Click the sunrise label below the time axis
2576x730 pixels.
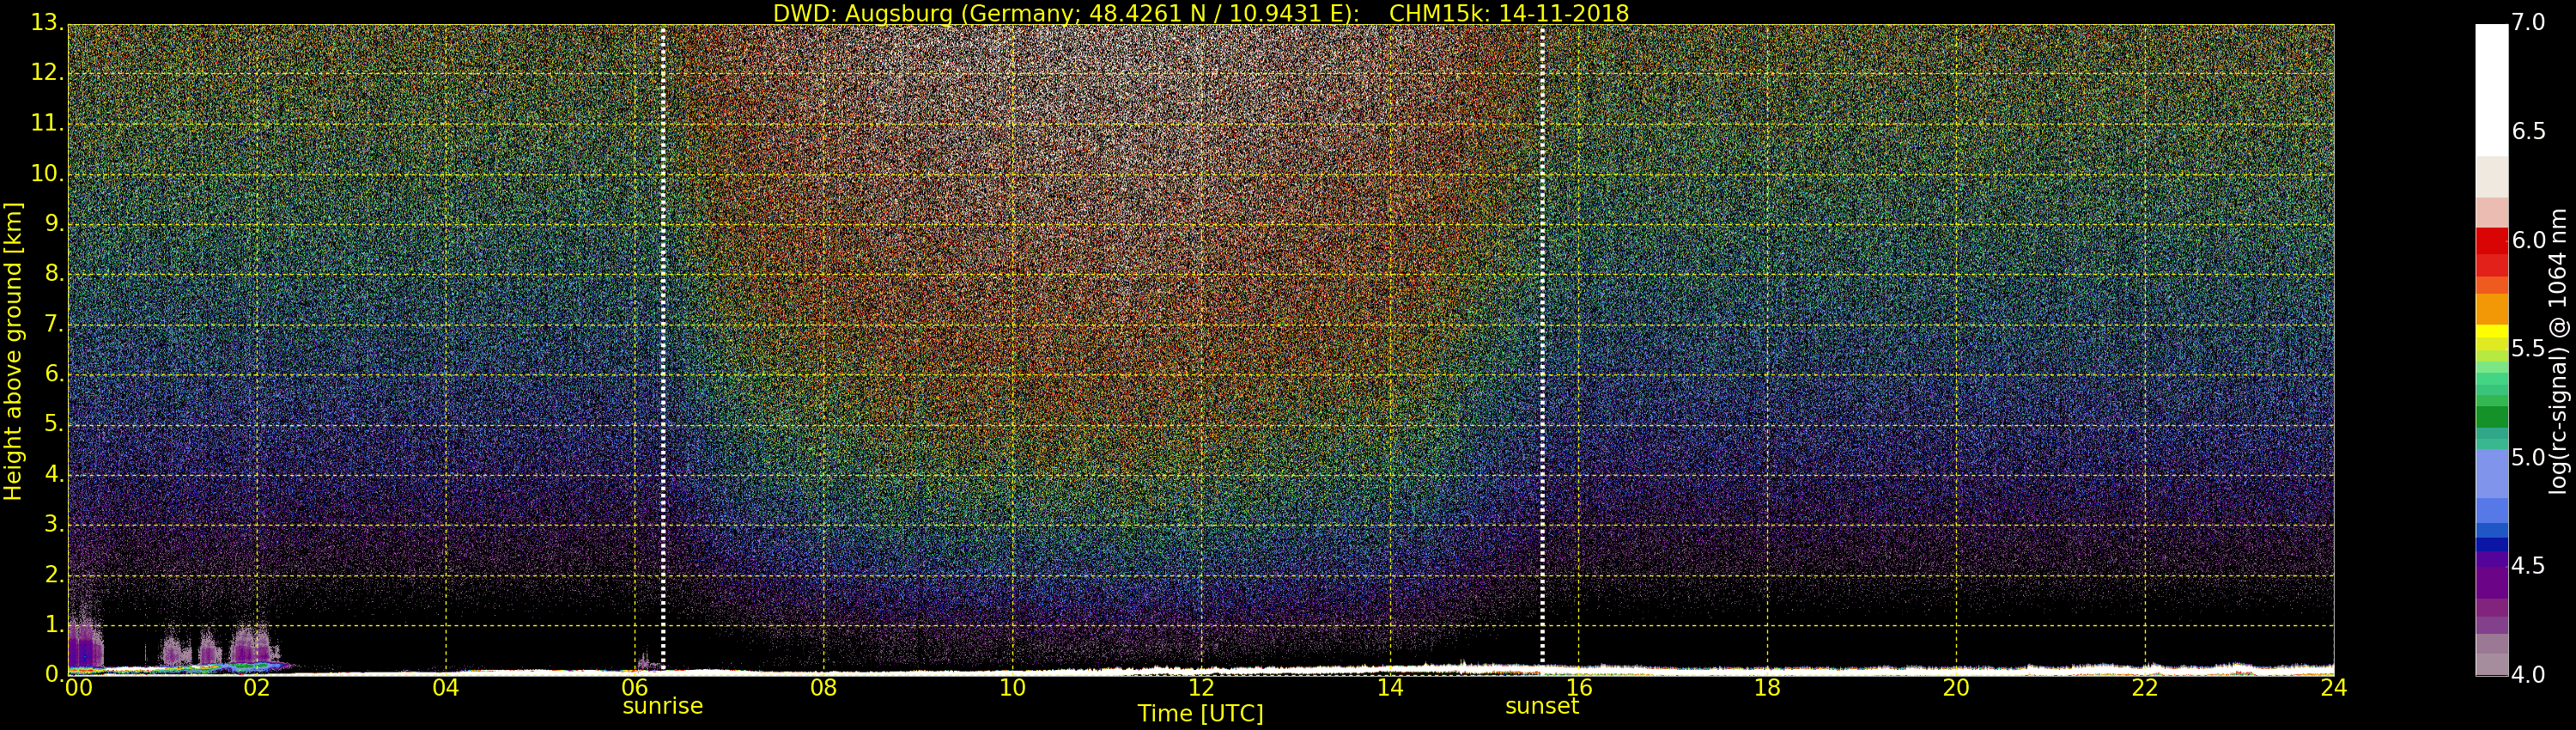tap(662, 706)
